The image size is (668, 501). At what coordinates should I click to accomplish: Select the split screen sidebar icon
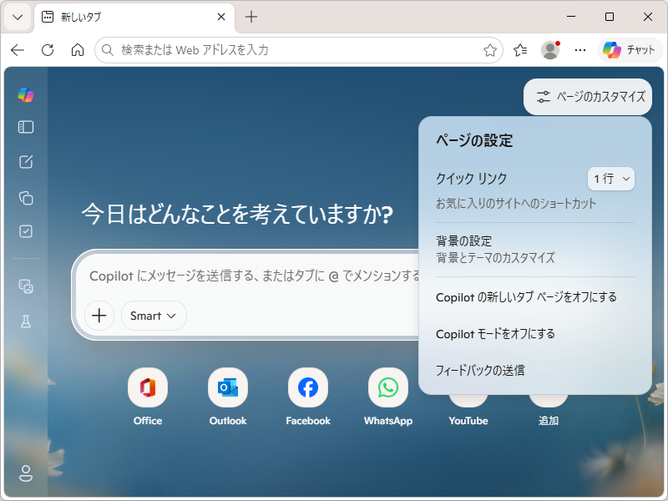coord(25,127)
